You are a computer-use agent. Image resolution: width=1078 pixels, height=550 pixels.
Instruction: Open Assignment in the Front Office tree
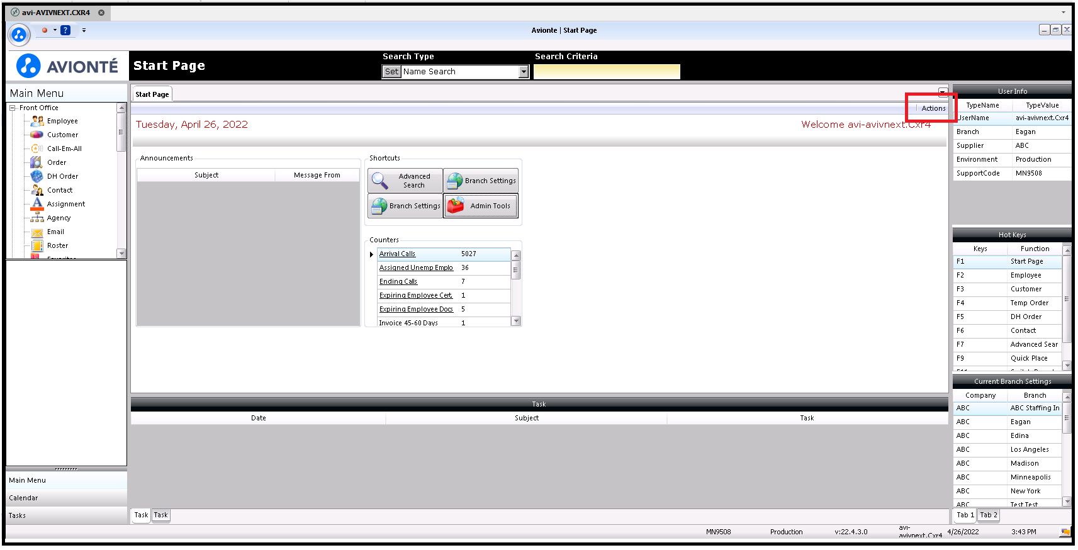pyautogui.click(x=66, y=204)
